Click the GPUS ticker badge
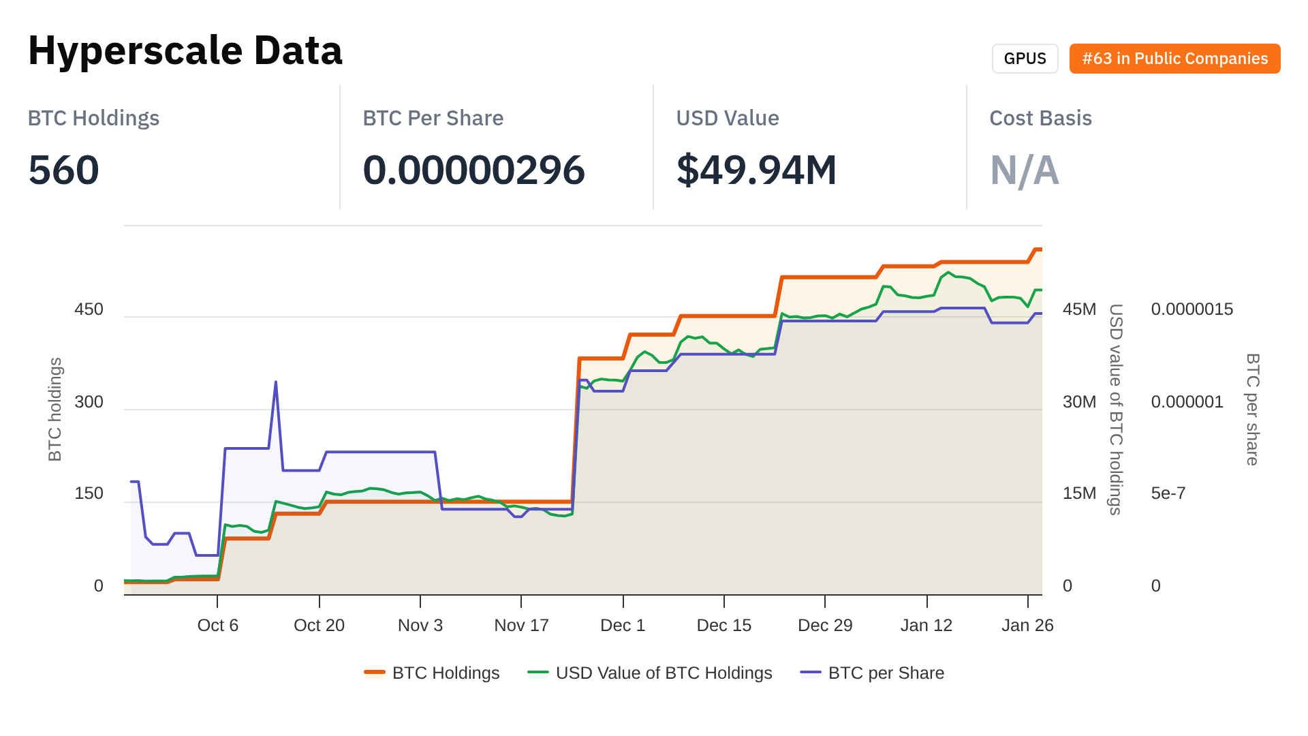 [1025, 59]
